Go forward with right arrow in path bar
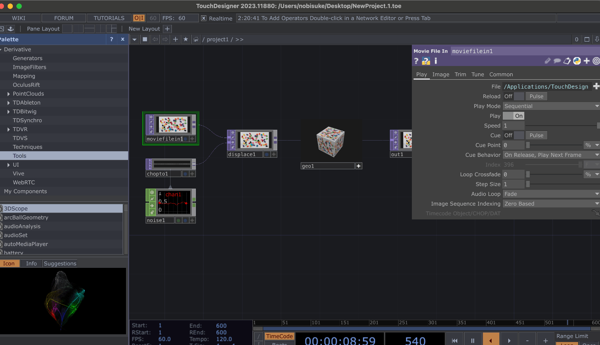The width and height of the screenshot is (600, 345). tap(165, 39)
